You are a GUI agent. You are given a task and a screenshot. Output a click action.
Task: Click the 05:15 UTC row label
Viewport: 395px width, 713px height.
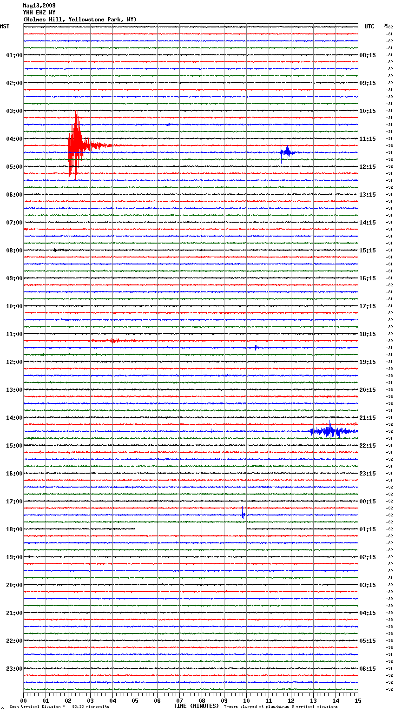[368, 641]
